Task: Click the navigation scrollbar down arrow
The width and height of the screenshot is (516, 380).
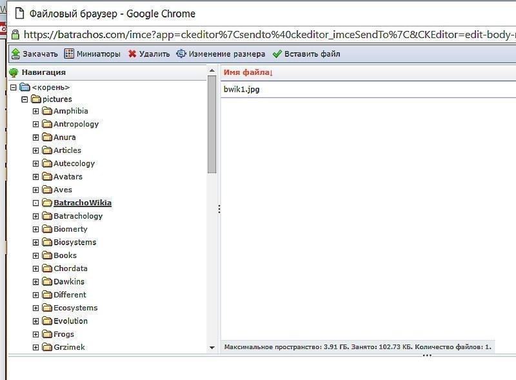Action: click(x=212, y=347)
